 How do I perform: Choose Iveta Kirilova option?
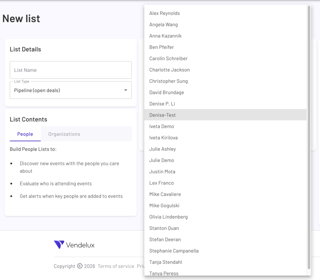tap(163, 138)
